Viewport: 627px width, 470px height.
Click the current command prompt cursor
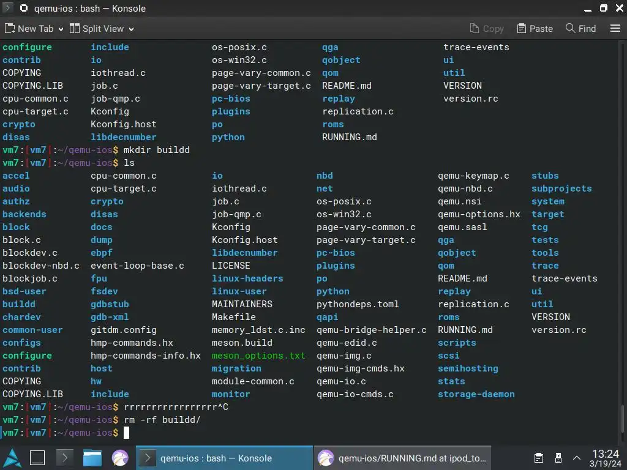[x=126, y=433]
